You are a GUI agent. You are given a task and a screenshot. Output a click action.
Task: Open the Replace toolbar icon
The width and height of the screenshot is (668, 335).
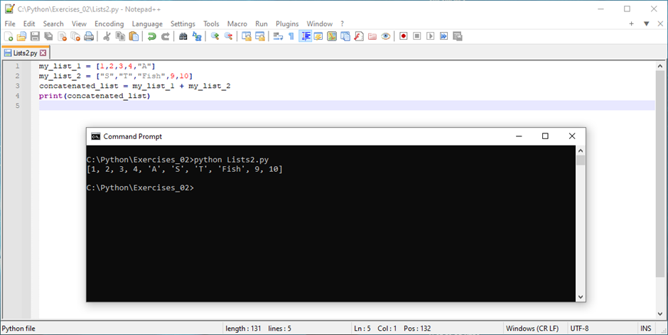197,37
